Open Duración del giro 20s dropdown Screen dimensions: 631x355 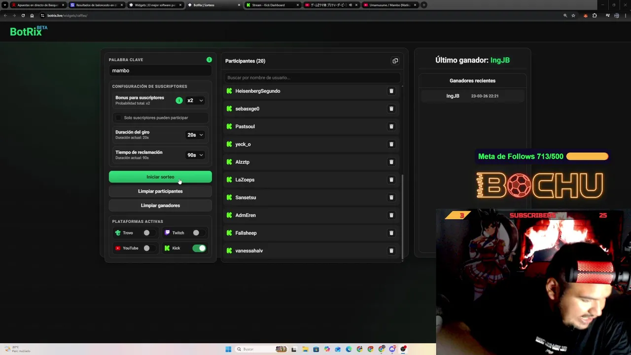click(x=195, y=135)
